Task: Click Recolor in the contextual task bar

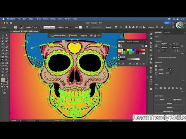Action: (x=73, y=36)
